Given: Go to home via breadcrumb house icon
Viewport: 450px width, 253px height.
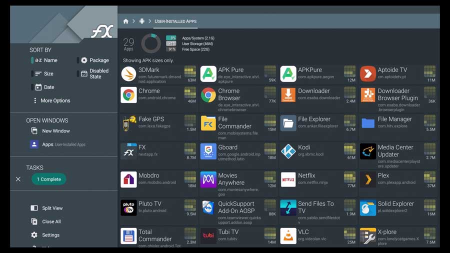Looking at the screenshot, I should tap(125, 21).
